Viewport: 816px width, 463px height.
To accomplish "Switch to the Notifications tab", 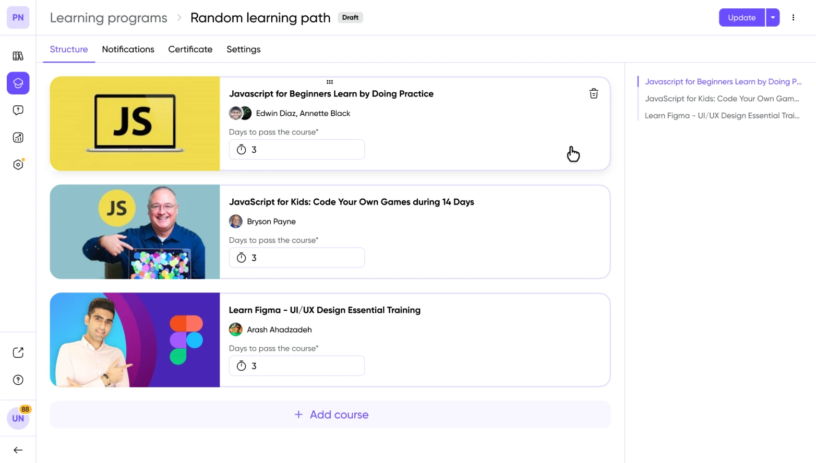I will coord(128,50).
